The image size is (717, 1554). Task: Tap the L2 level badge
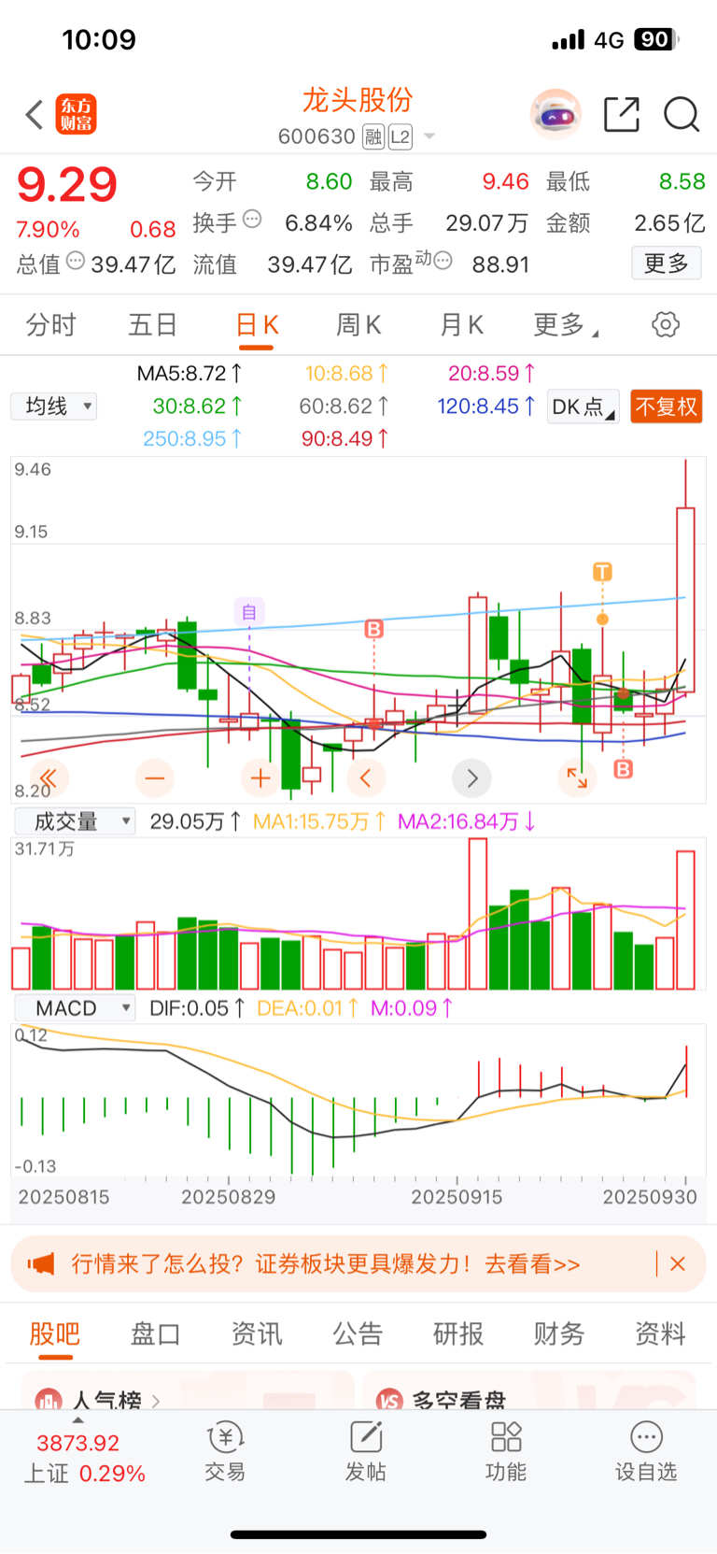400,137
